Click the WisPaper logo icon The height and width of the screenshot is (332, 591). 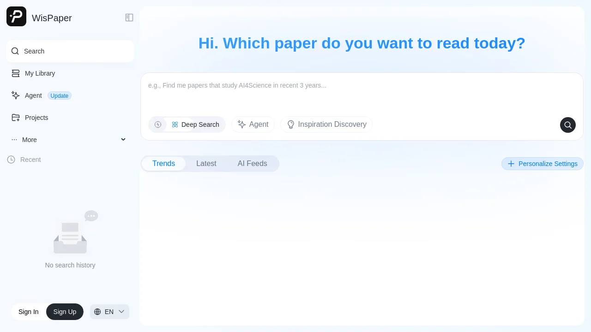coord(16,17)
